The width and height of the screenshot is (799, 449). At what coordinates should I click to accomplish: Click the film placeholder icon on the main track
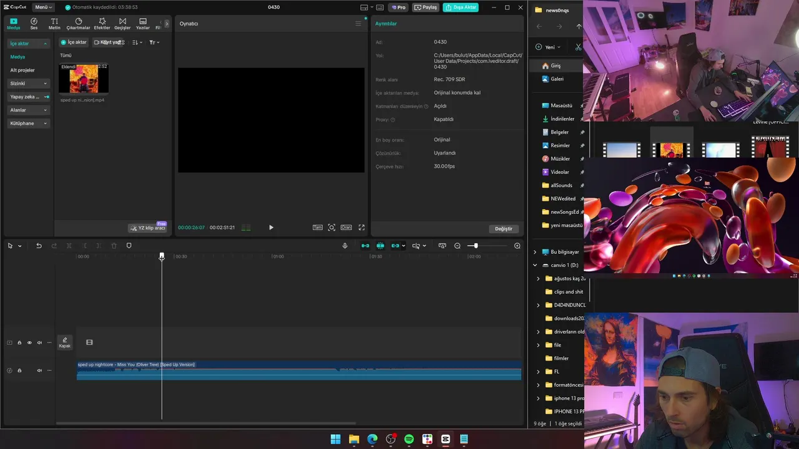click(x=89, y=342)
